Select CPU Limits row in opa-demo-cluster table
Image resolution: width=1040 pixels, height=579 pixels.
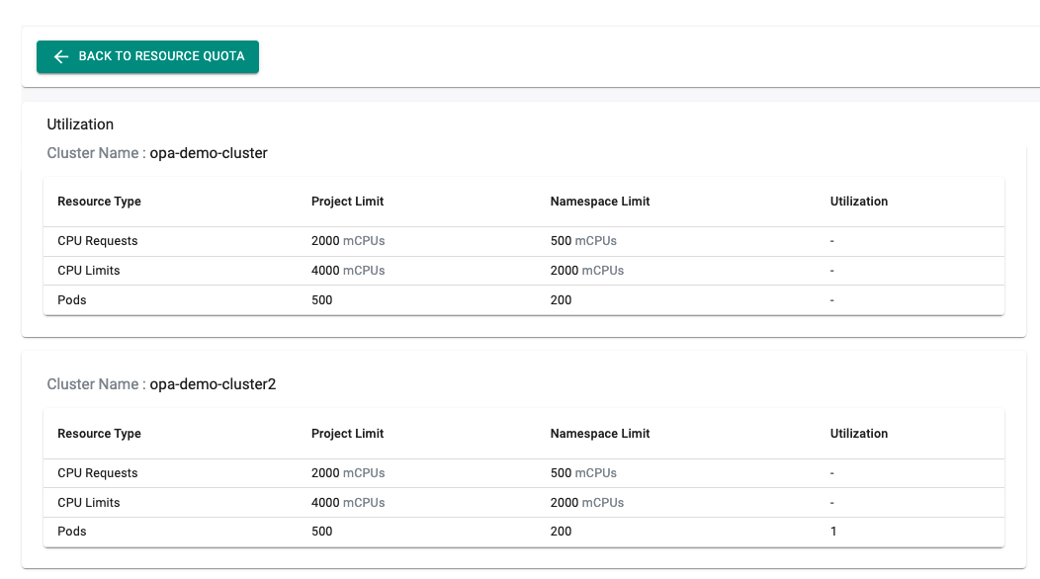coord(89,271)
